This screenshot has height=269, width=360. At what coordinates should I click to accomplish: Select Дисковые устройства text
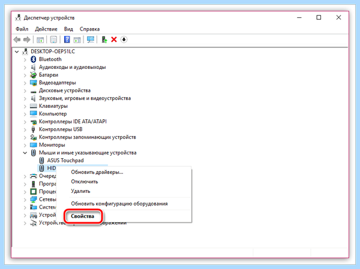65,90
